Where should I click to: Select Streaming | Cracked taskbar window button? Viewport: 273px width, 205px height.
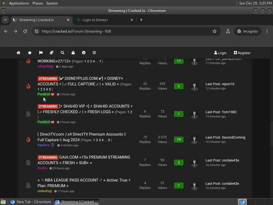point(77,202)
